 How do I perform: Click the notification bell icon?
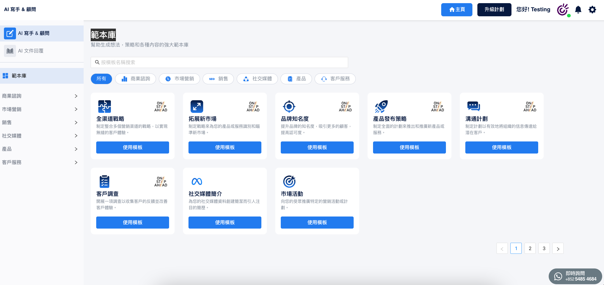point(578,10)
